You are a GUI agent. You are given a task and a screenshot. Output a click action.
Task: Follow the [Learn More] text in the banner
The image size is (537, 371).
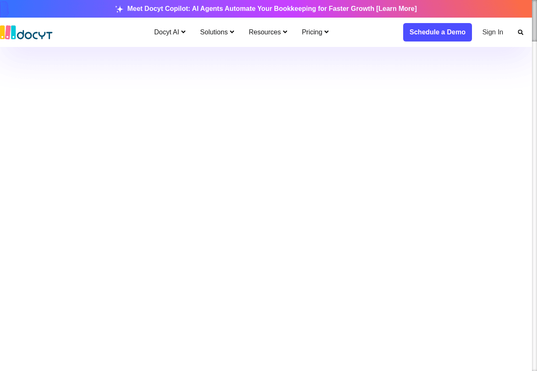(x=396, y=9)
